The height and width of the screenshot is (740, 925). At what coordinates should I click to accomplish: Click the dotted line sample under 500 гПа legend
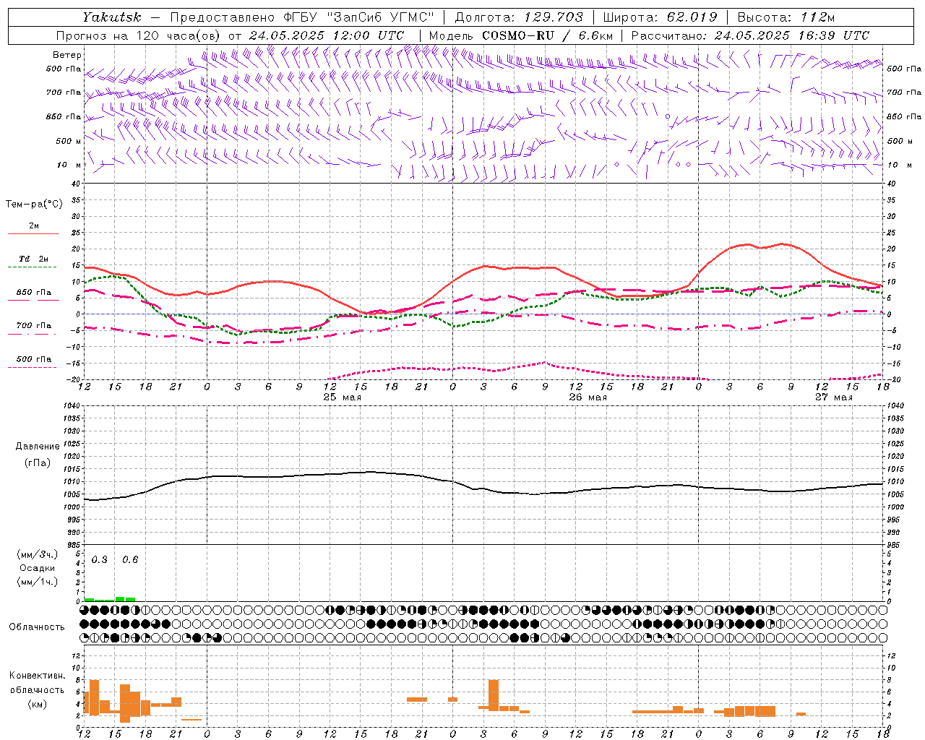(x=32, y=367)
